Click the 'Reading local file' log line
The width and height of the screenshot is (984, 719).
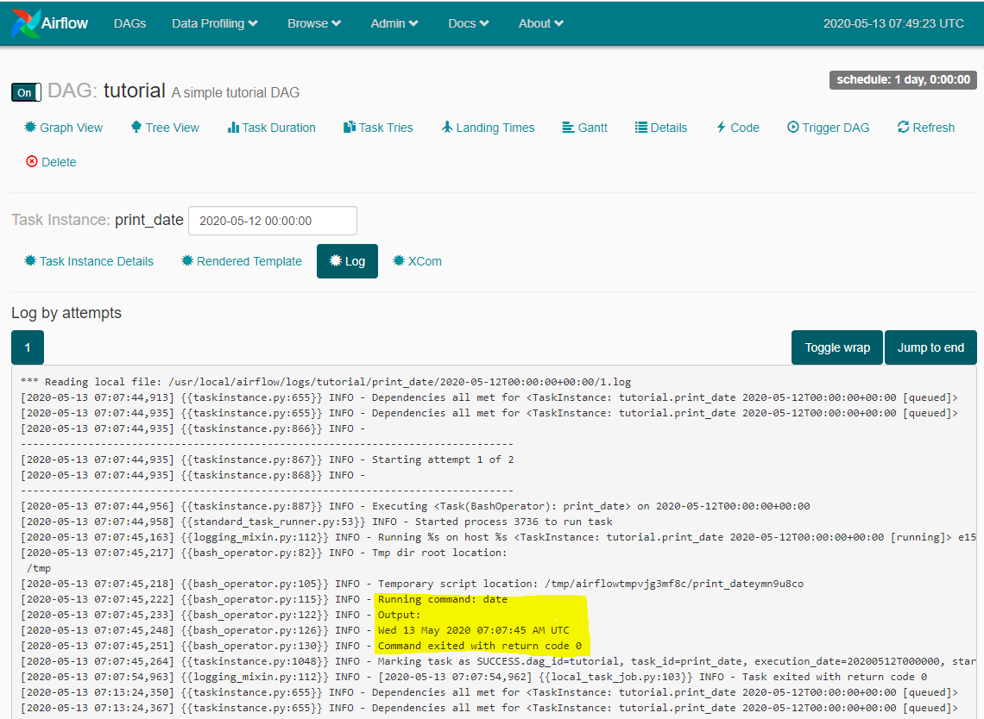coord(325,382)
